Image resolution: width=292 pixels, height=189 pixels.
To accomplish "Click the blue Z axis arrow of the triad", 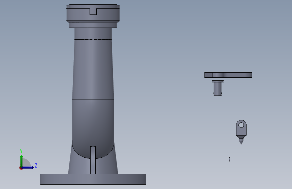I will tap(28, 167).
